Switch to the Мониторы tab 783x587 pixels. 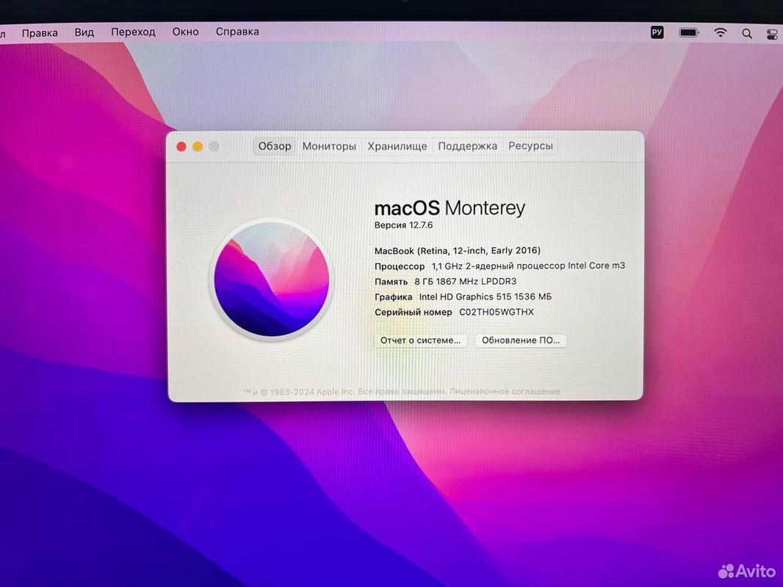(329, 146)
